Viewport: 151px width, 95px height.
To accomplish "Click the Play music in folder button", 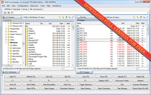I will click(x=122, y=81).
